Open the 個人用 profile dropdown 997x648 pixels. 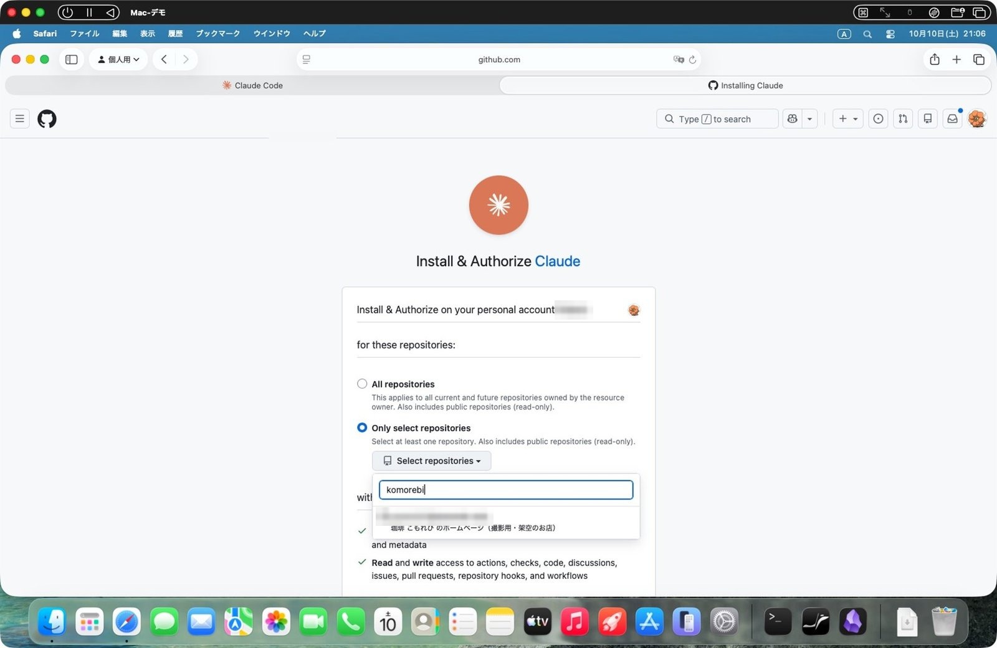click(118, 59)
